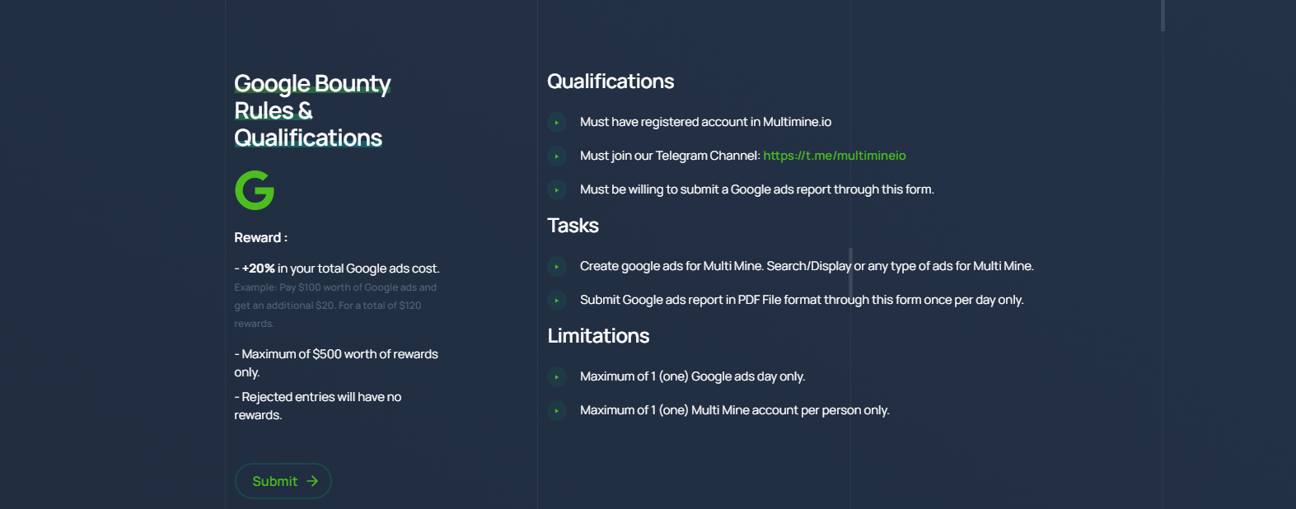Click the Tasks section heading
The image size is (1296, 509).
[573, 226]
